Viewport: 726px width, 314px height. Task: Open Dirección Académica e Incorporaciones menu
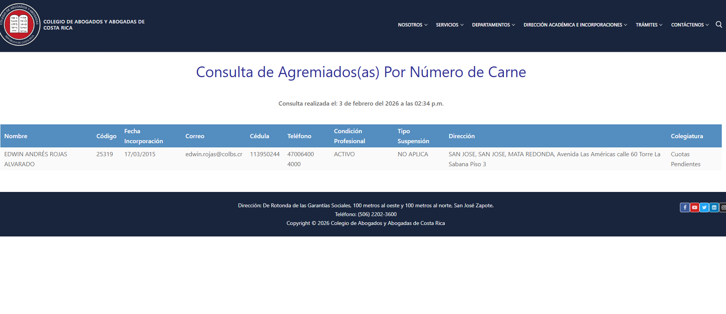(x=575, y=25)
